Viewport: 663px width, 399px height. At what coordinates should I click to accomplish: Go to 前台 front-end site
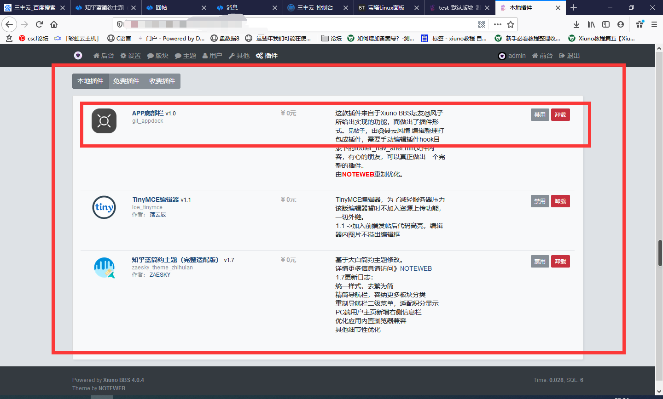tap(542, 56)
